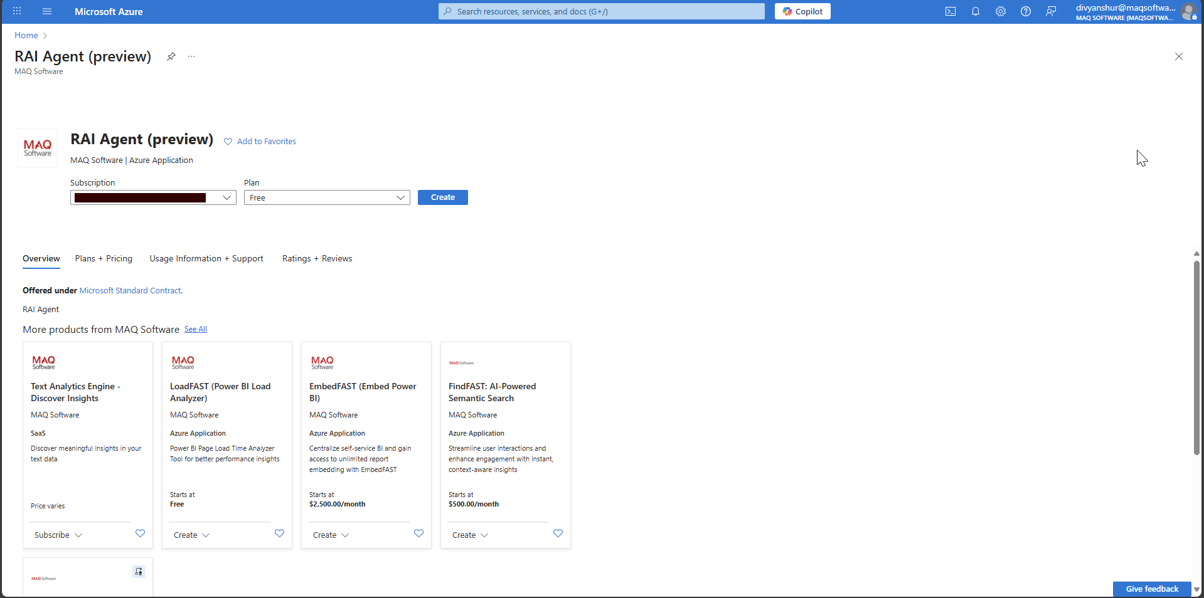
Task: Go to Home breadcrumb
Action: pos(26,36)
